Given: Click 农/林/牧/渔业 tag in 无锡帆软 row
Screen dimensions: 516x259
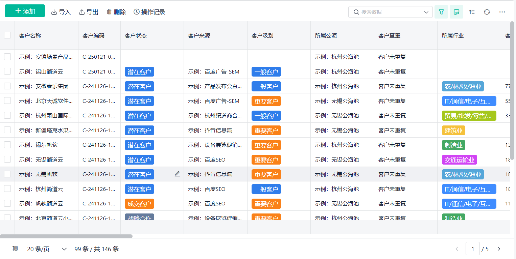Looking at the screenshot, I should tap(463, 174).
